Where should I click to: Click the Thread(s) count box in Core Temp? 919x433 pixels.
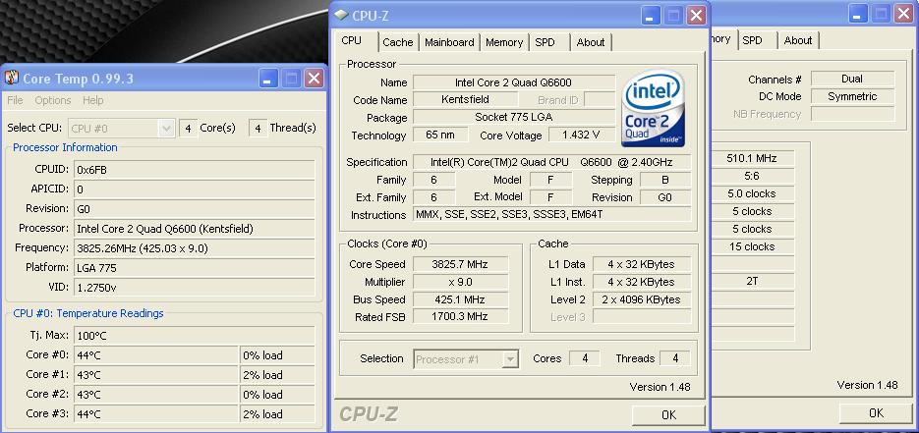pyautogui.click(x=258, y=128)
